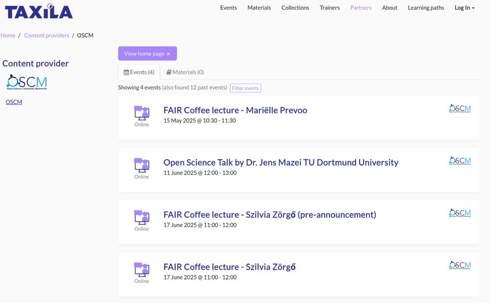Click the OSCM logo on the Open Science Talk card
This screenshot has height=303, width=490.
pos(460,160)
